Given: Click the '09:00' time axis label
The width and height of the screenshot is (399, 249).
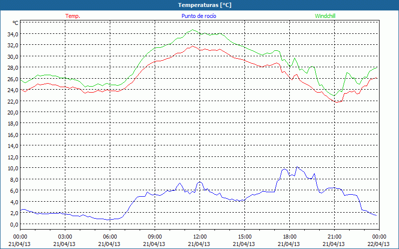Looking at the screenshot, I should (x=155, y=237).
